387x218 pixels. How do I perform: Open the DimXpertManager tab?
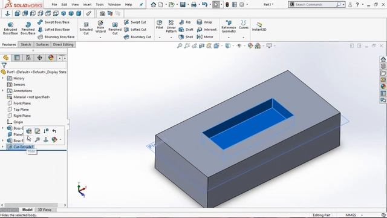[39, 58]
